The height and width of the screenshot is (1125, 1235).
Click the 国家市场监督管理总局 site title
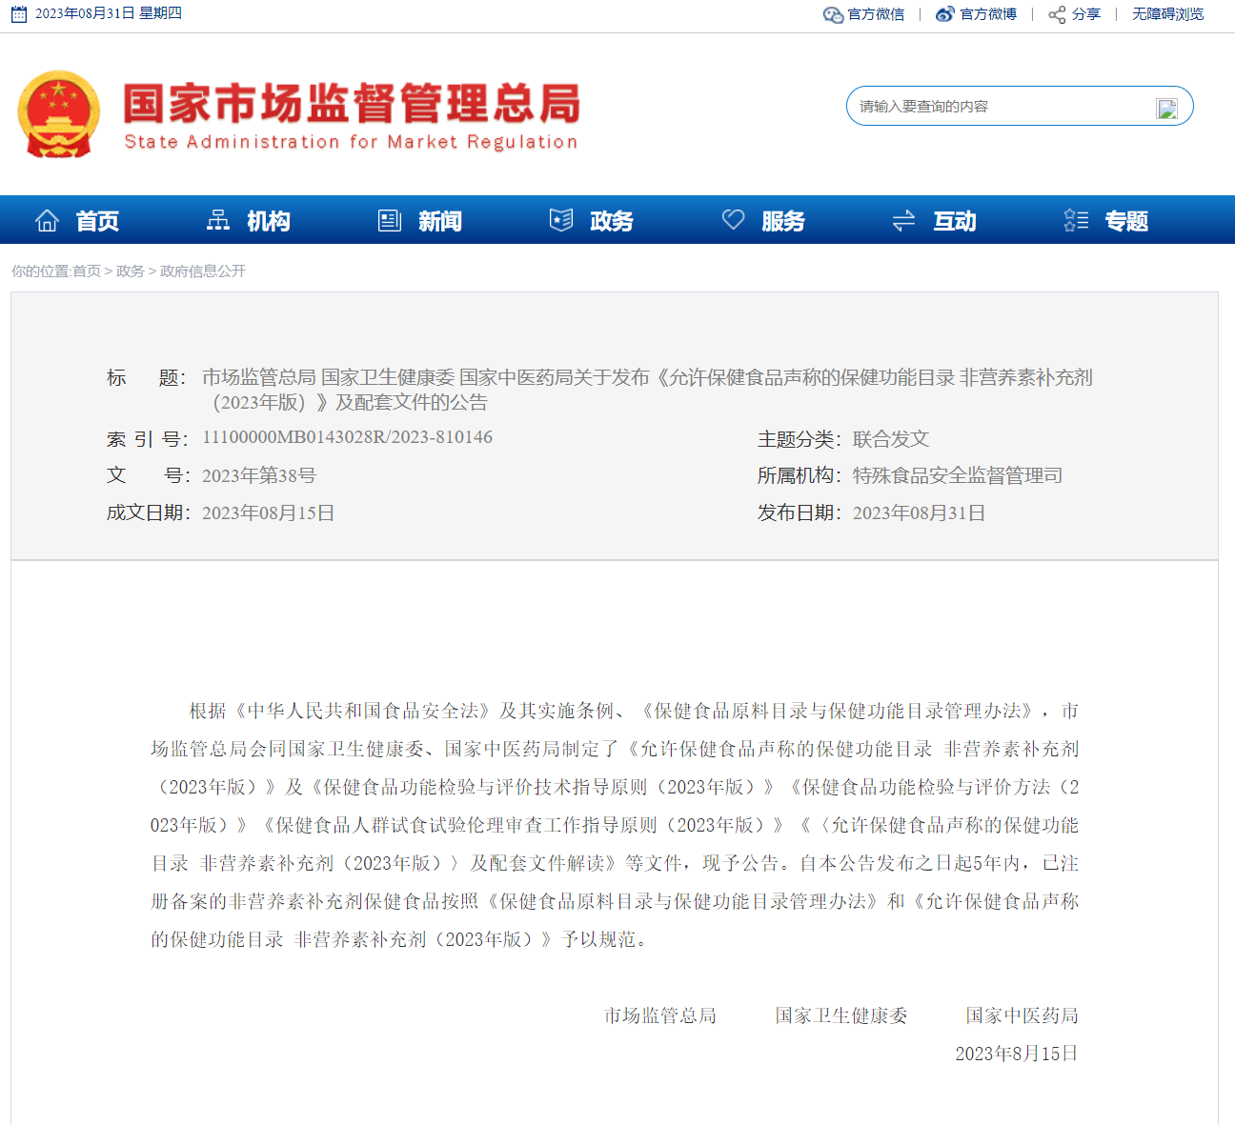pyautogui.click(x=352, y=104)
